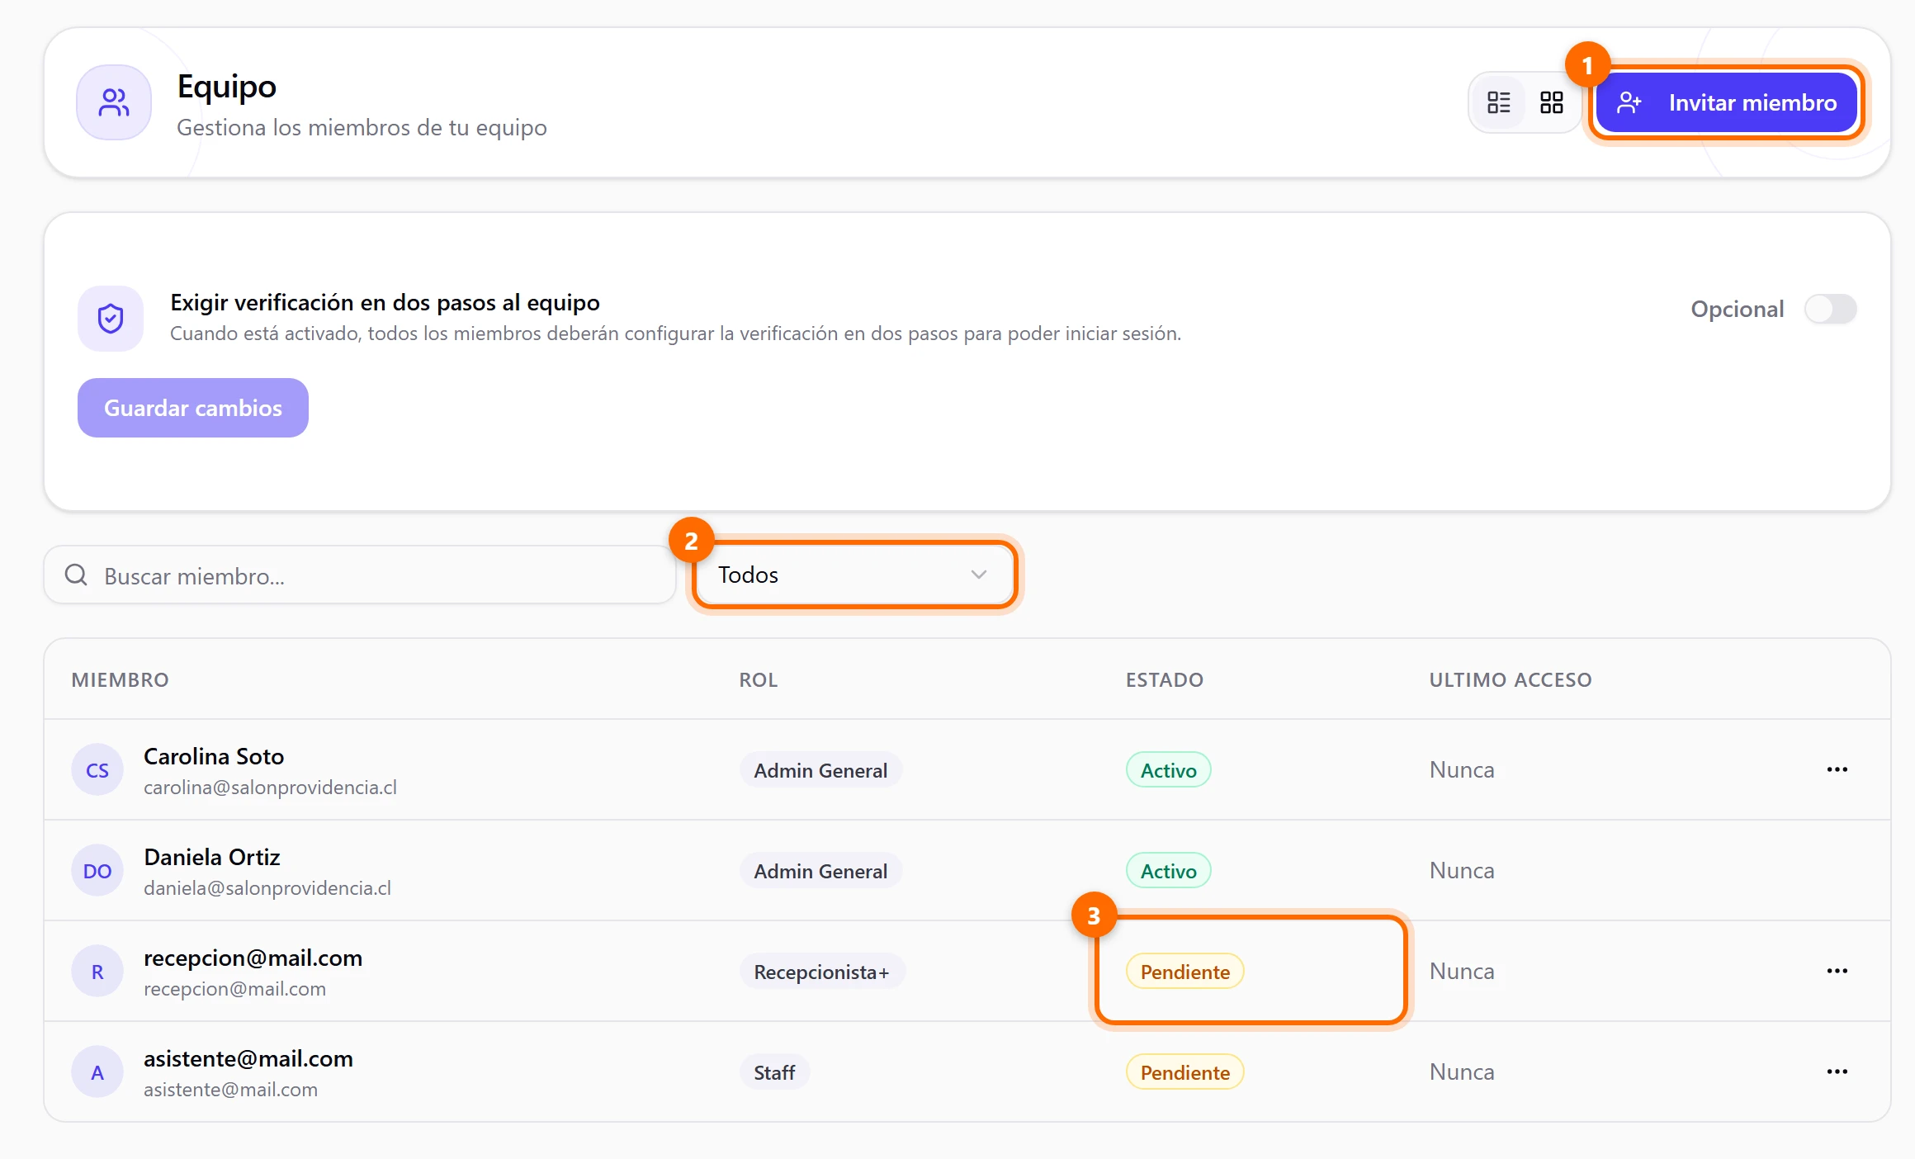Click Pendiente status for recepcion@mail.com
The height and width of the screenshot is (1159, 1915).
coord(1184,972)
